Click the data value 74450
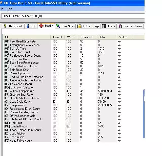 tap(102, 102)
